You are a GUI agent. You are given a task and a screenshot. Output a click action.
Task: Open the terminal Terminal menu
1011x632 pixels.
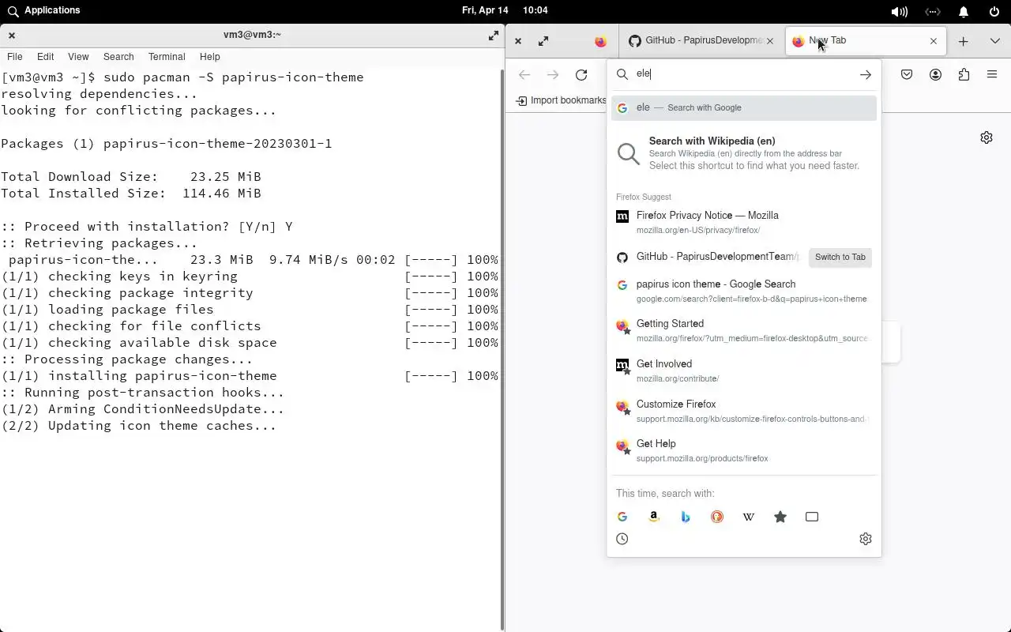[167, 57]
